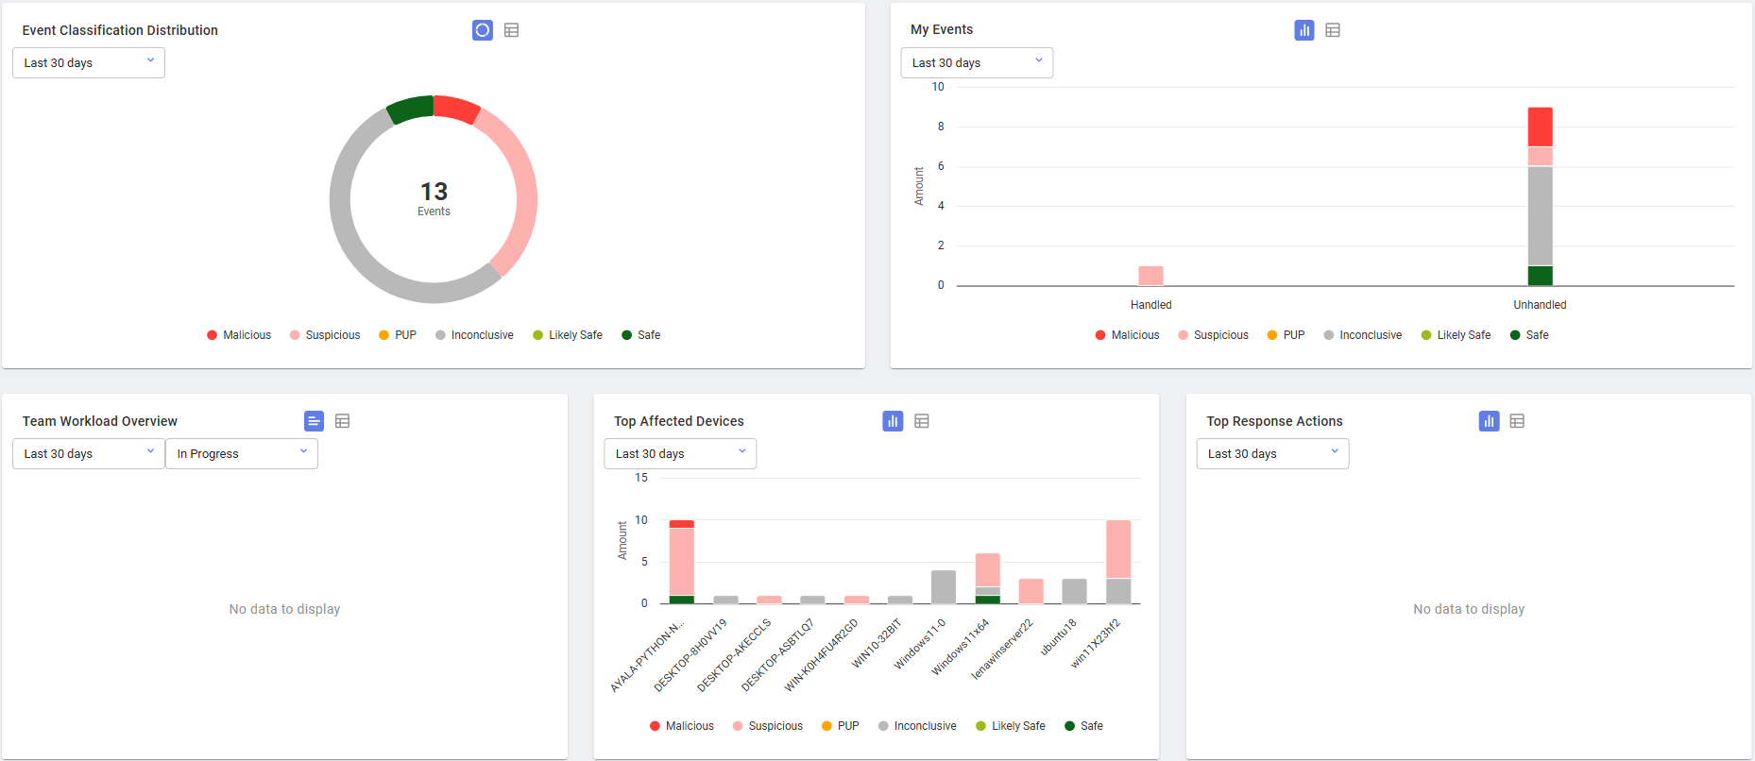
Task: Click the win11x23H2 device bar
Action: point(1118,562)
